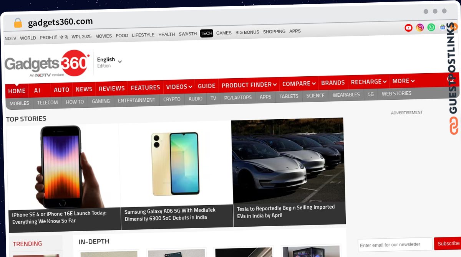Click the padlock security icon

[x=18, y=23]
